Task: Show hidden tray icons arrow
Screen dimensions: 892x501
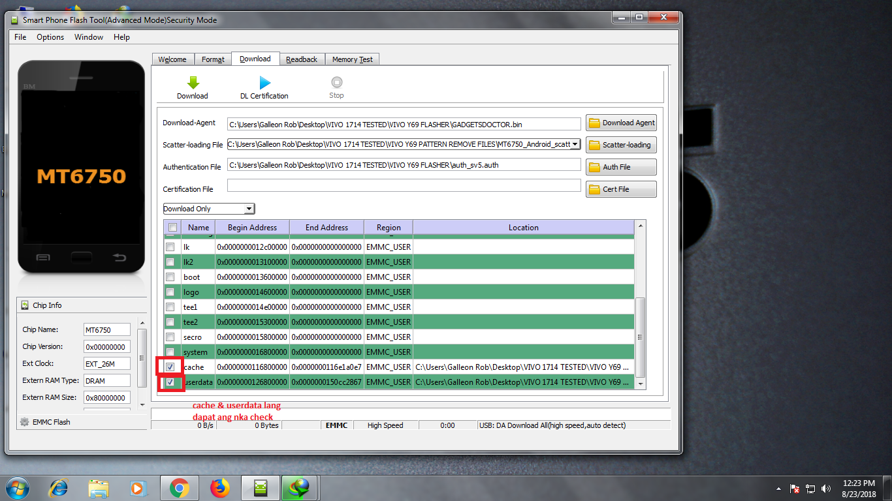Action: 778,488
